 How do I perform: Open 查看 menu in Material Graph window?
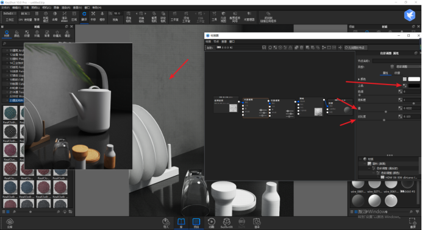click(224, 41)
